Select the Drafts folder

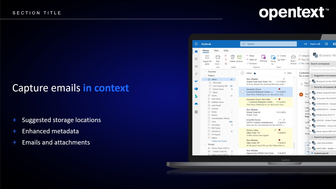click(x=219, y=96)
